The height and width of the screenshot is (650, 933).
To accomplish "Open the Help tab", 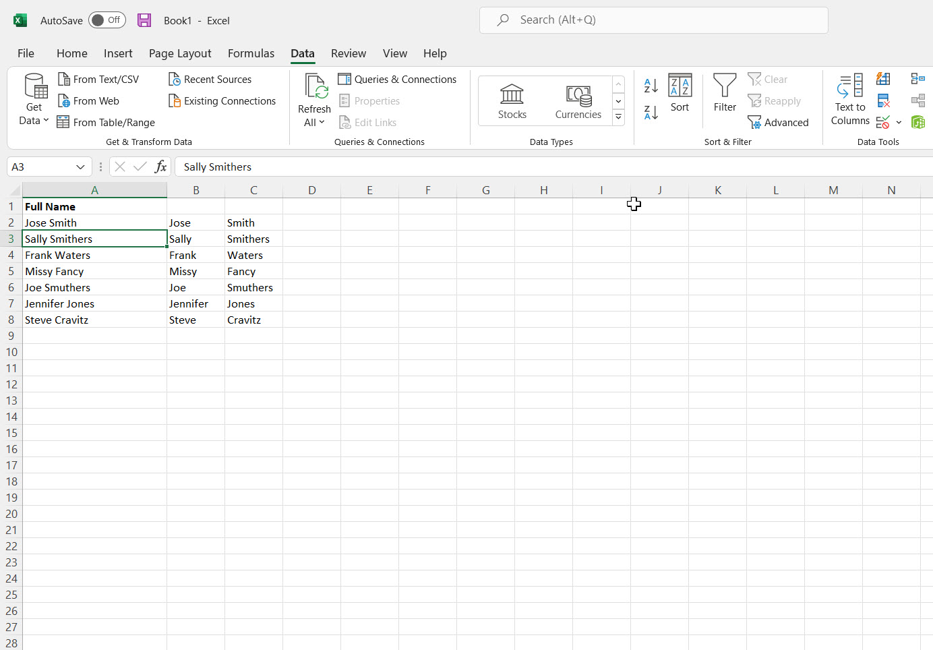I will tap(435, 53).
